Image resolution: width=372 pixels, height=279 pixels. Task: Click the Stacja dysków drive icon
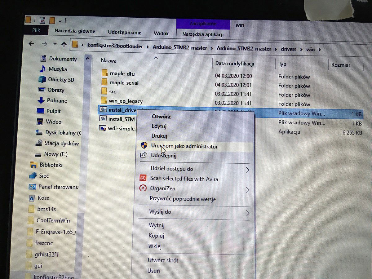(x=39, y=143)
